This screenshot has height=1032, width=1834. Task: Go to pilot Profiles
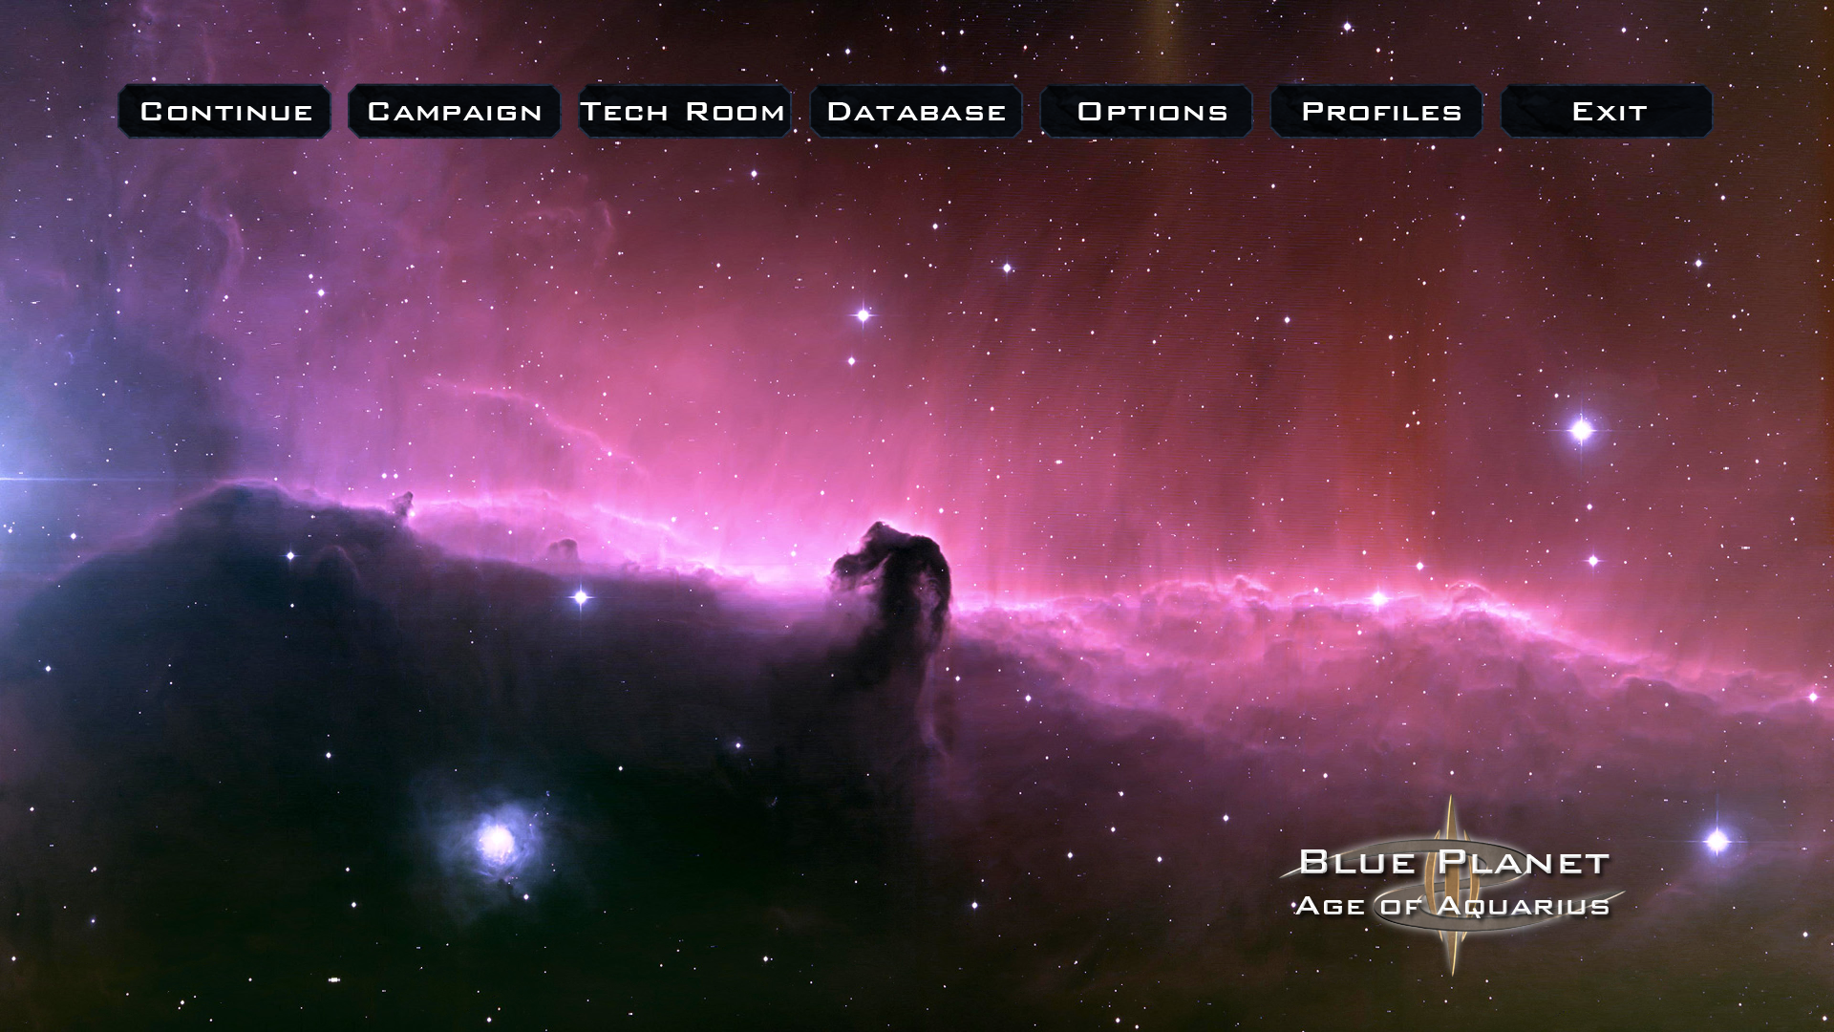(x=1376, y=112)
